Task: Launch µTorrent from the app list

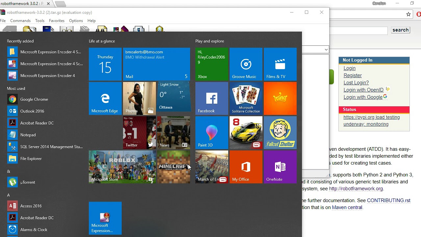Action: coord(45,182)
